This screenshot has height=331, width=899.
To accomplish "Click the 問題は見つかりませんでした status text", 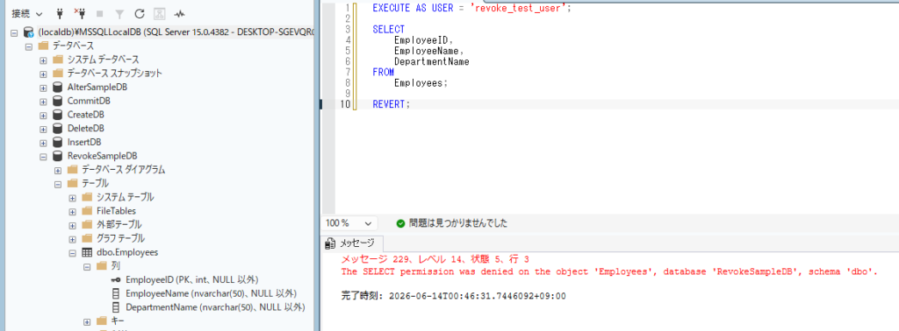I will click(x=458, y=223).
